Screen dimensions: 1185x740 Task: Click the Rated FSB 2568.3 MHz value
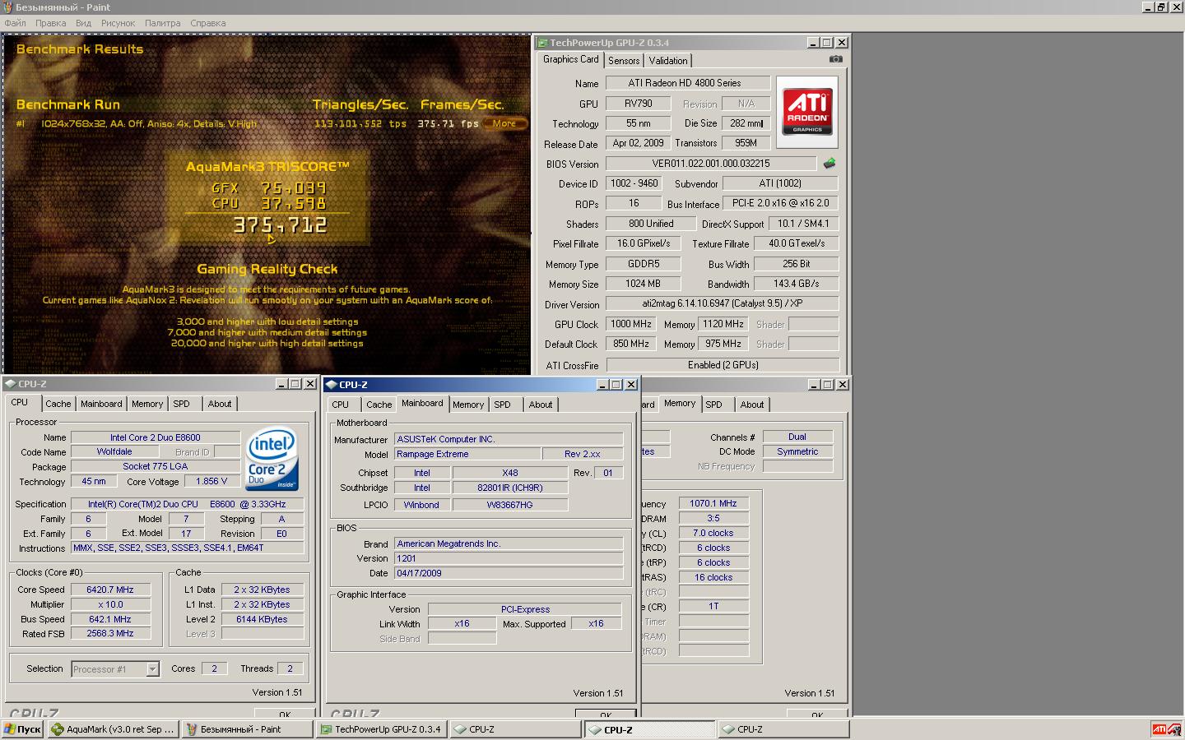(110, 634)
